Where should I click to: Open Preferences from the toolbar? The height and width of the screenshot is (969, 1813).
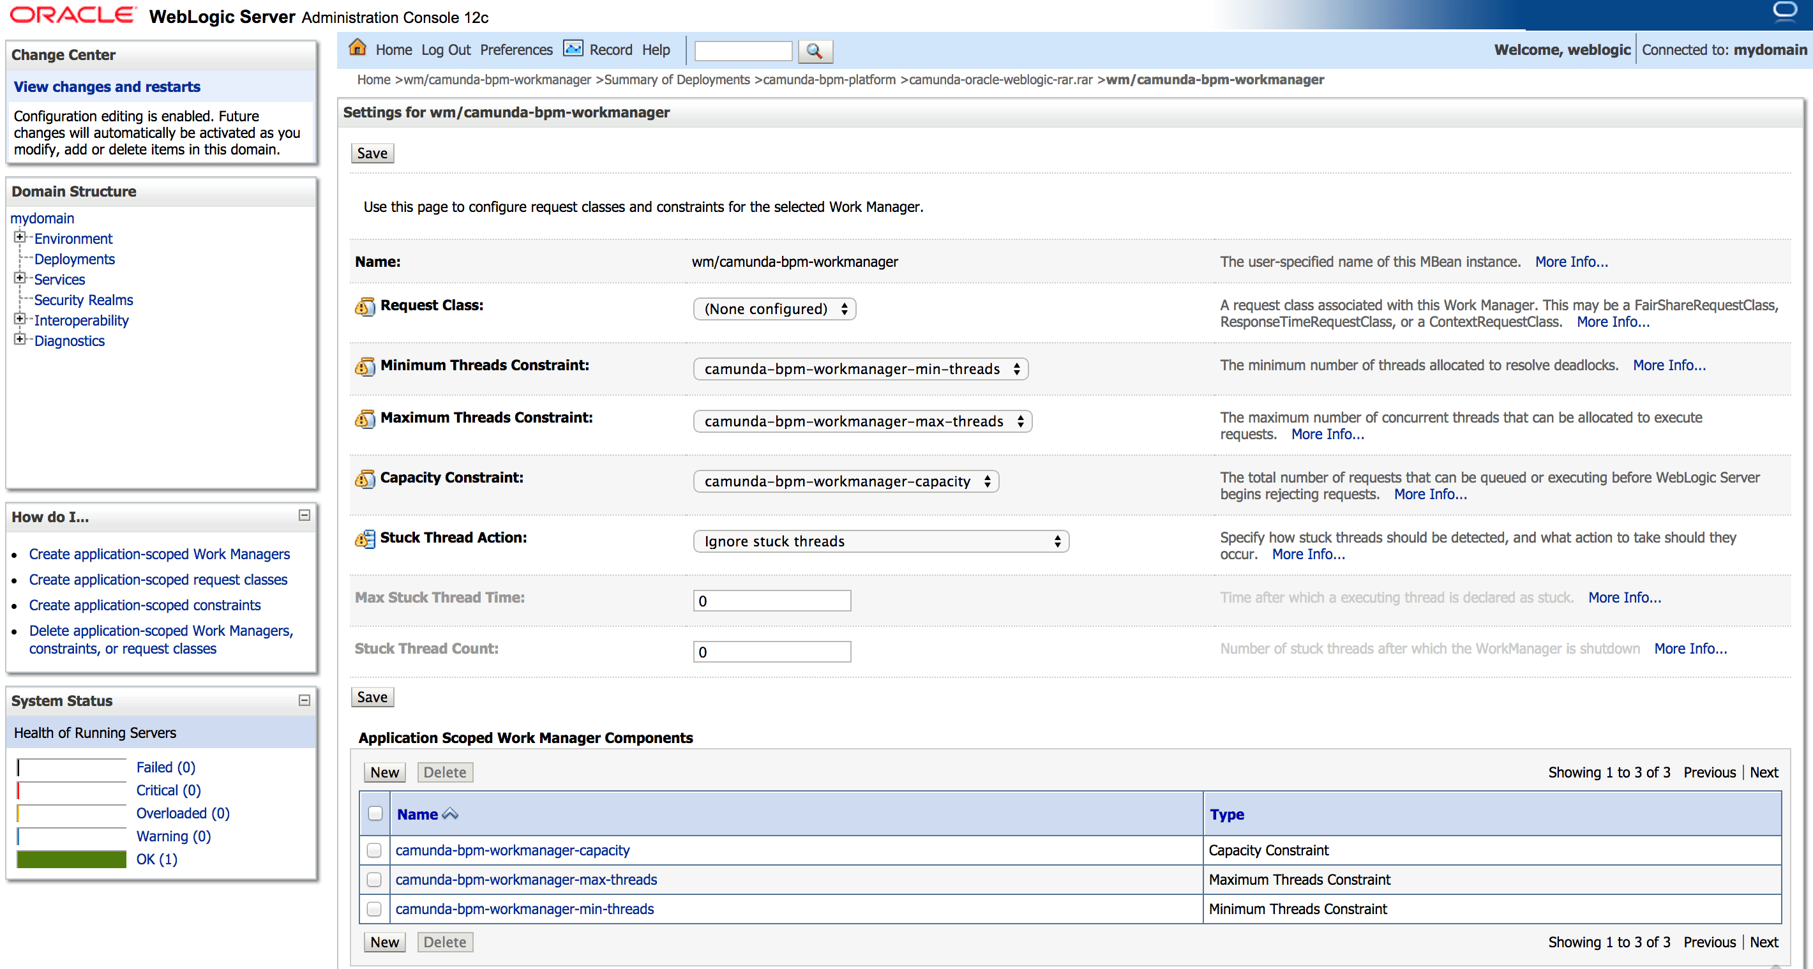click(x=516, y=50)
